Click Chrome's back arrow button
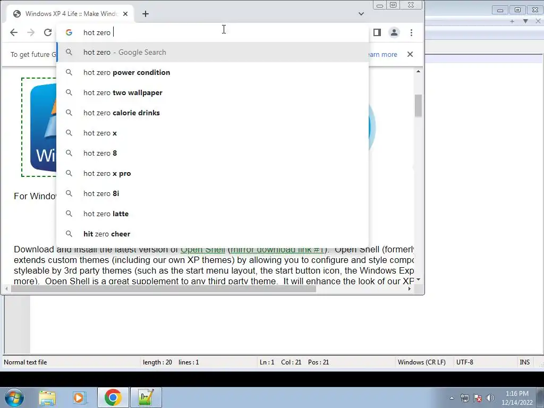544x408 pixels. 13,32
